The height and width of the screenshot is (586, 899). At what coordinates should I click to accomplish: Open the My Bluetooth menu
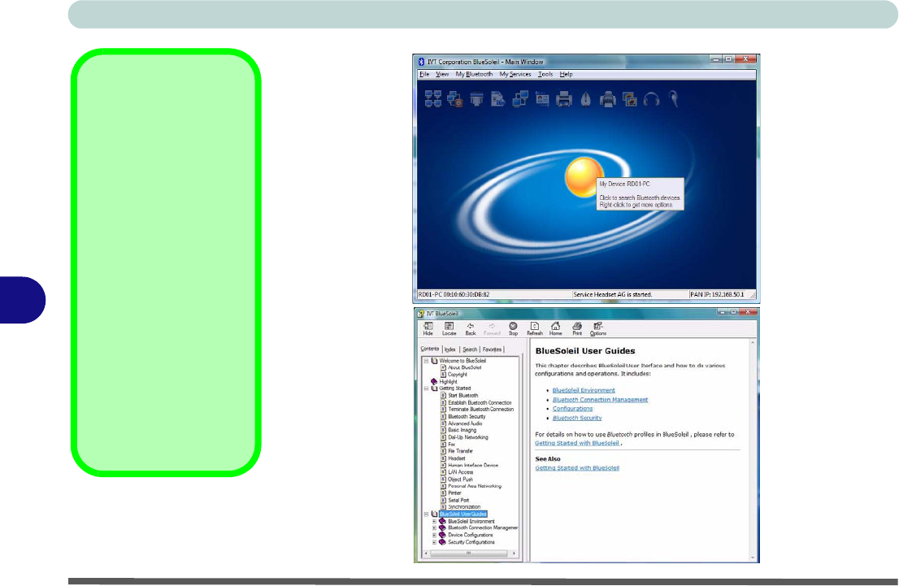click(474, 74)
